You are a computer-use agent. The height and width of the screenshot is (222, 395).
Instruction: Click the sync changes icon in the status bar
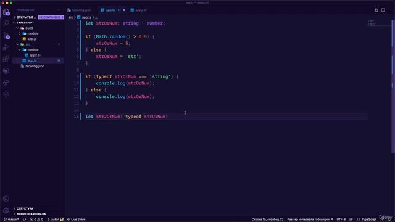[x=25, y=220]
